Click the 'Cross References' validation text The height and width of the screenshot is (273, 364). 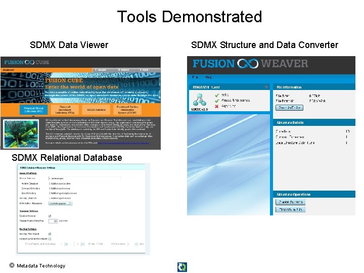pos(236,101)
